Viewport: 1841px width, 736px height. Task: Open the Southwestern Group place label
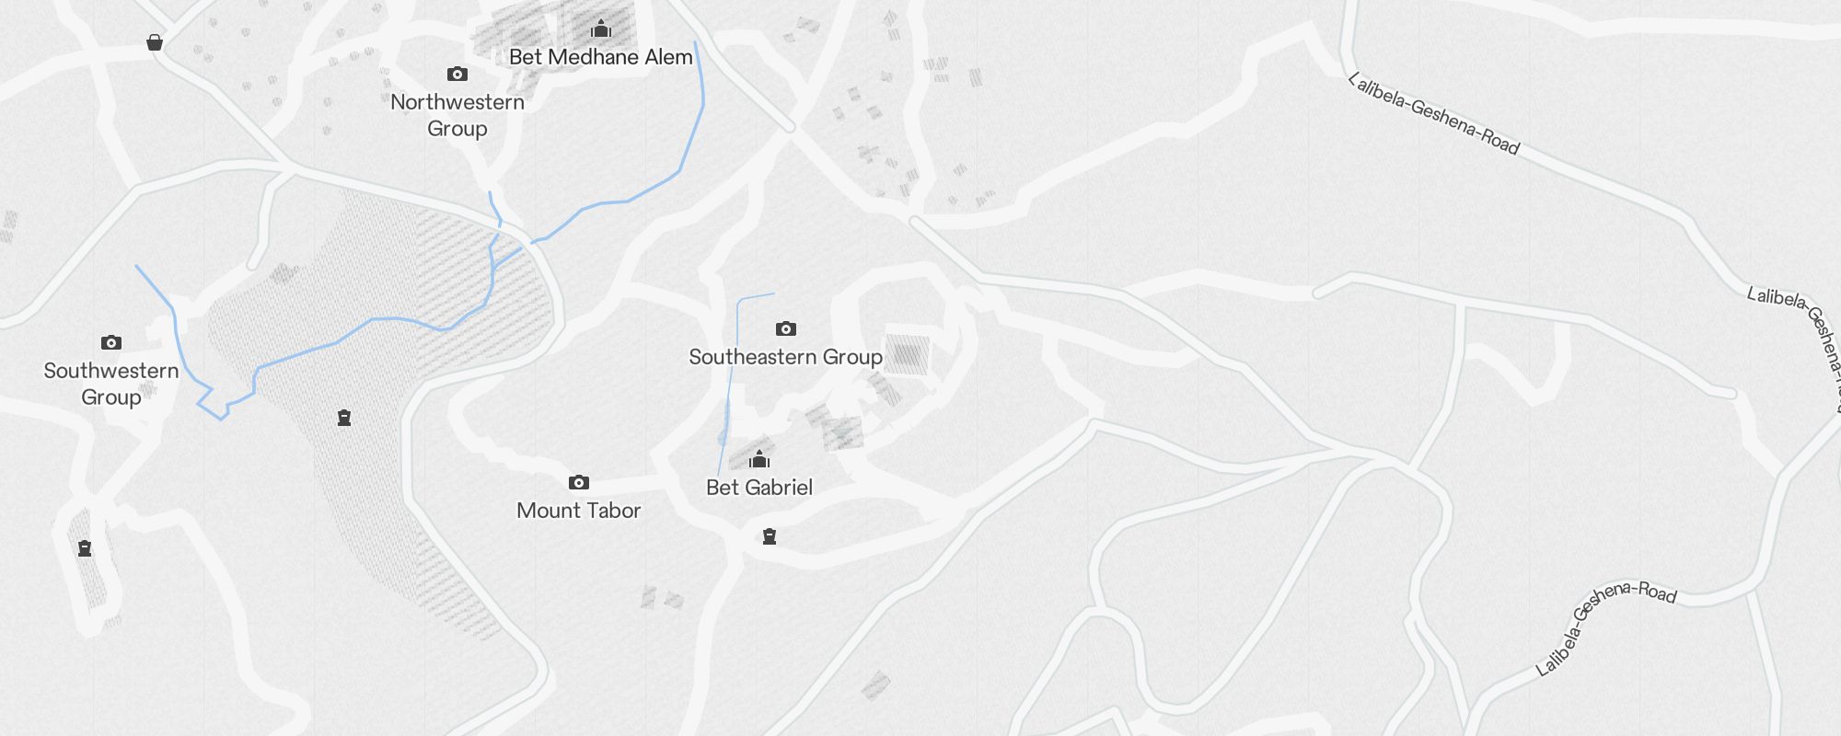click(111, 384)
